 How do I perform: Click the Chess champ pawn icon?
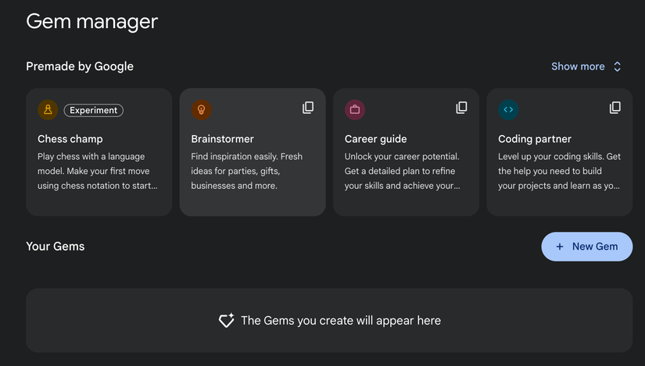(x=48, y=110)
